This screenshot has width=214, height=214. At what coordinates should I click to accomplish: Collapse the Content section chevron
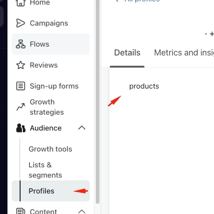82,211
